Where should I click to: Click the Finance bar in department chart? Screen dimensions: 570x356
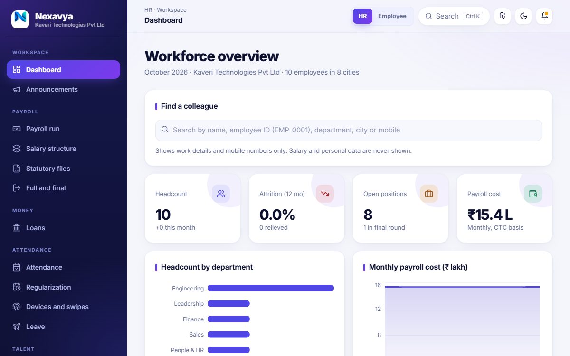pyautogui.click(x=228, y=319)
